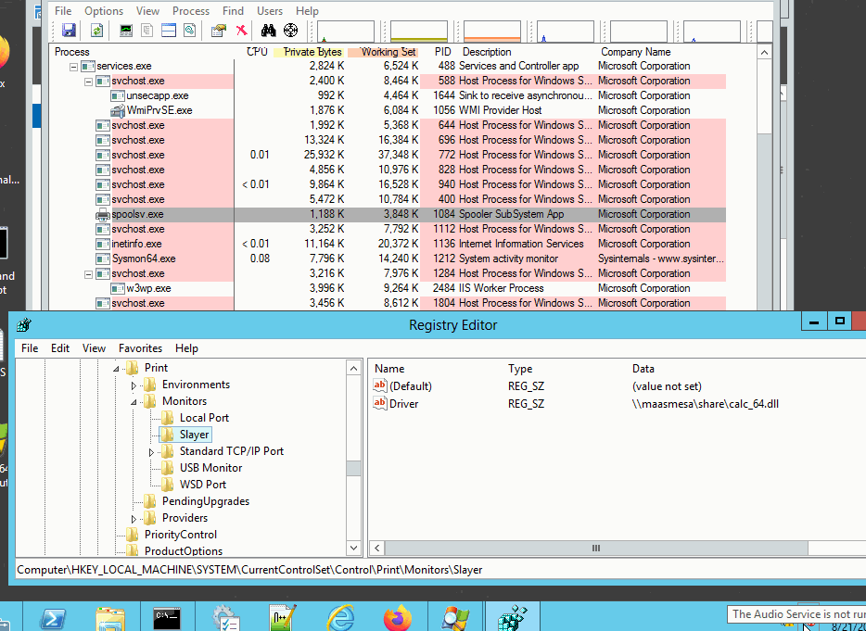Expand the Providers registry key
The image size is (866, 631).
(134, 518)
